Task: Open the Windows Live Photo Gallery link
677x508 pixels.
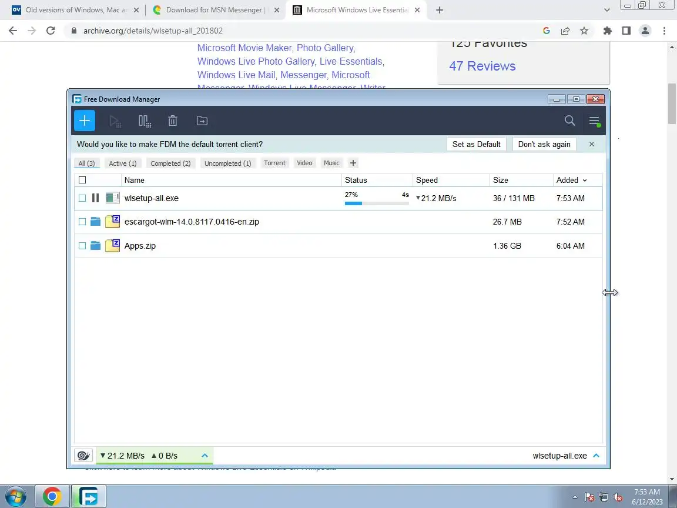Action: coord(256,61)
